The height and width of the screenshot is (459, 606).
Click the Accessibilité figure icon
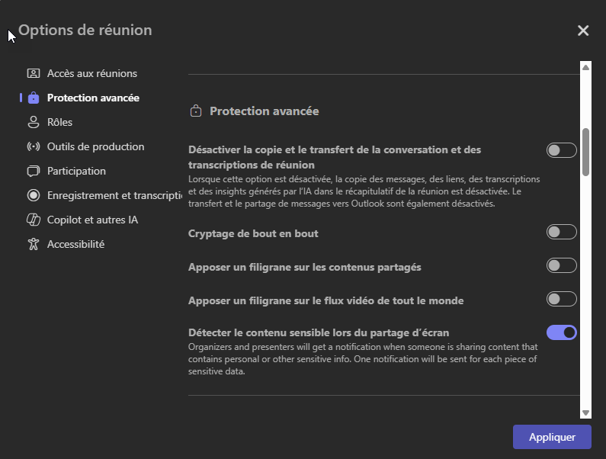click(34, 244)
